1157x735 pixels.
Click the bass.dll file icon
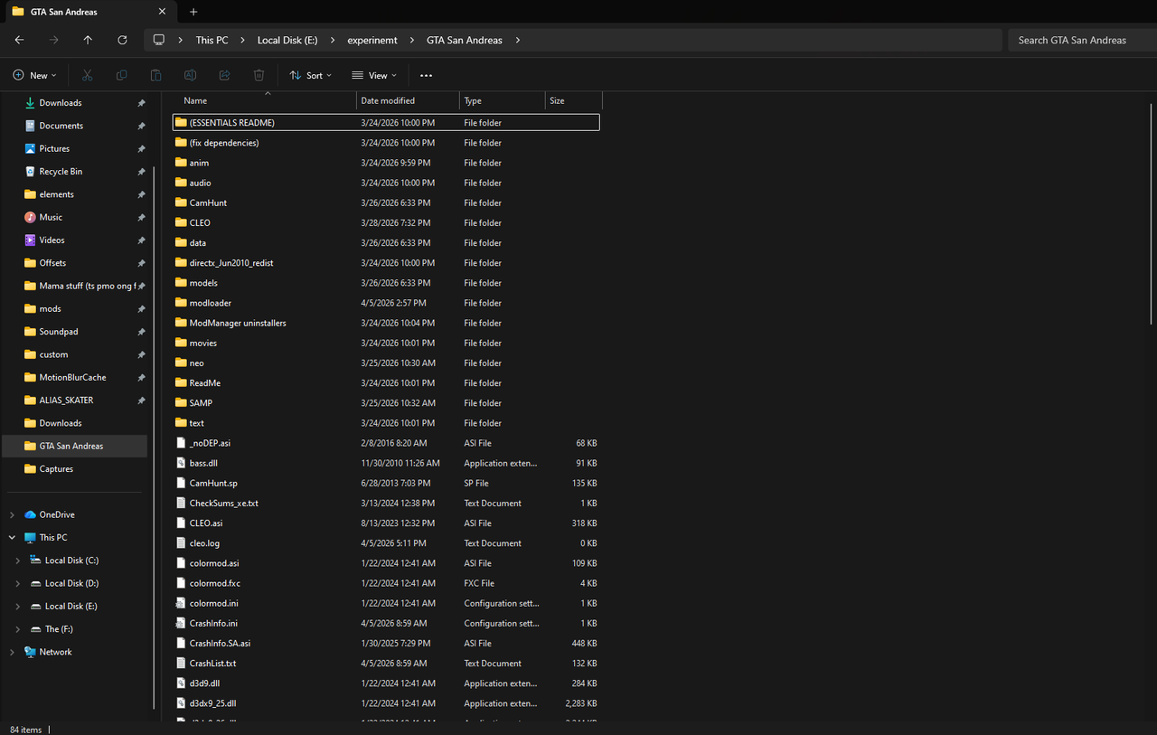coord(181,463)
